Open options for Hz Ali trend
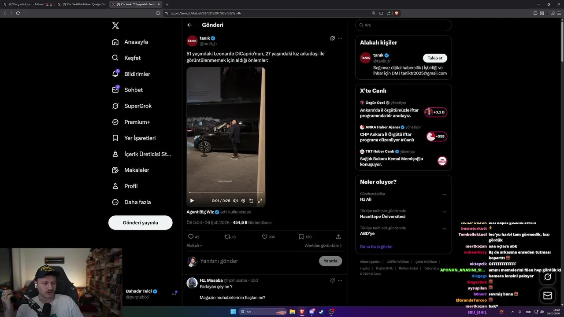Image resolution: width=564 pixels, height=317 pixels. (x=445, y=195)
